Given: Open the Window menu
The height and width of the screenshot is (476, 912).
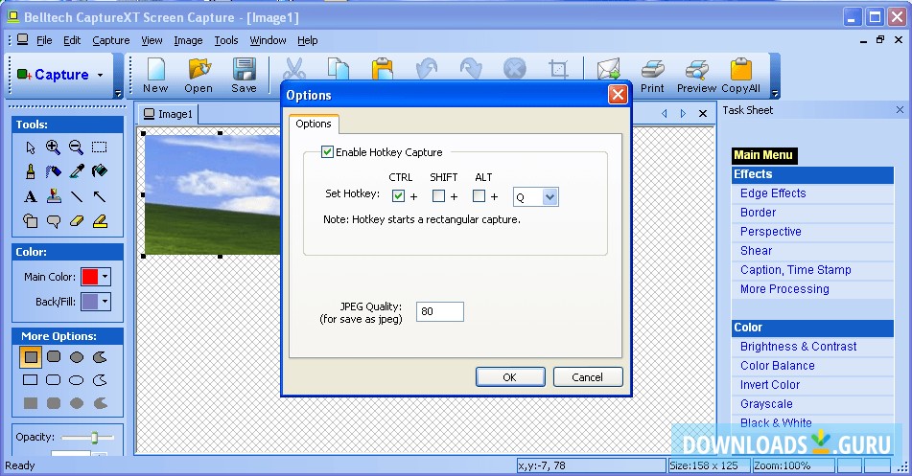Looking at the screenshot, I should coord(269,40).
